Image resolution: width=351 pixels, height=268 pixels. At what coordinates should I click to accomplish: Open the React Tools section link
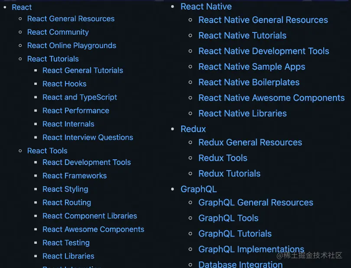(47, 151)
